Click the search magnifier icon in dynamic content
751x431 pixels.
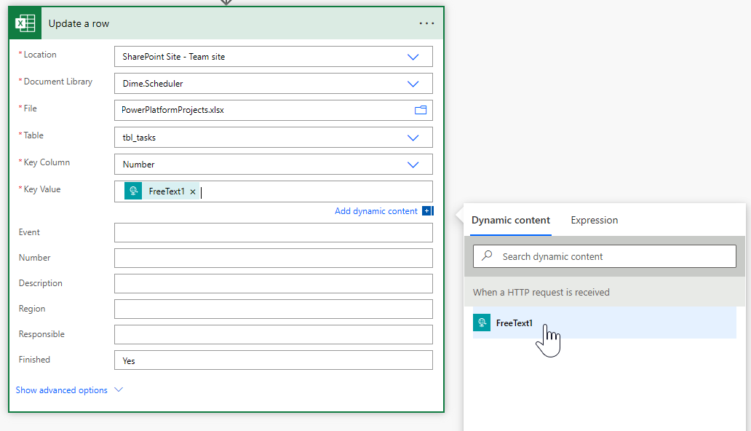click(487, 256)
